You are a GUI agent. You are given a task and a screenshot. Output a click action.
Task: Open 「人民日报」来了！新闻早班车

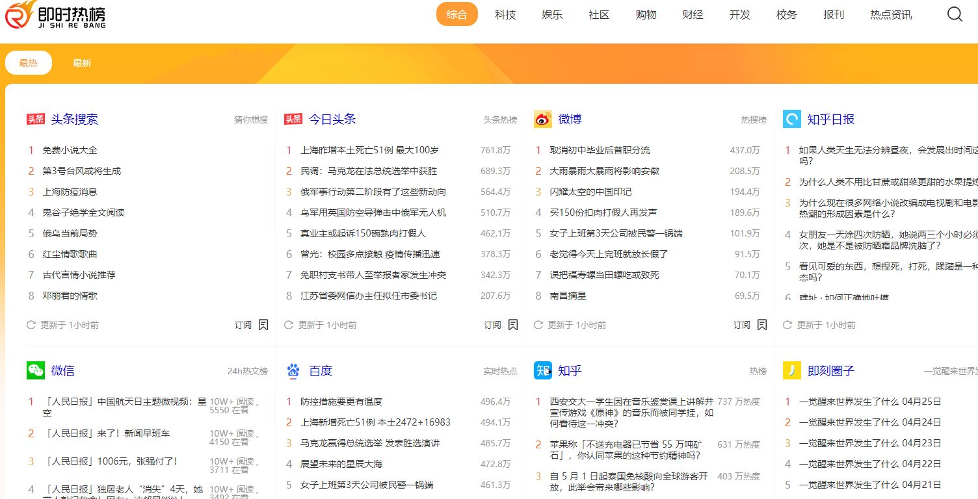tap(107, 433)
